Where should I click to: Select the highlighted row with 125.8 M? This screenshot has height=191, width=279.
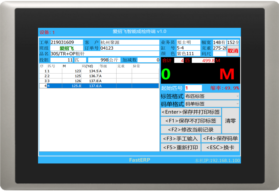pyautogui.click(x=99, y=86)
